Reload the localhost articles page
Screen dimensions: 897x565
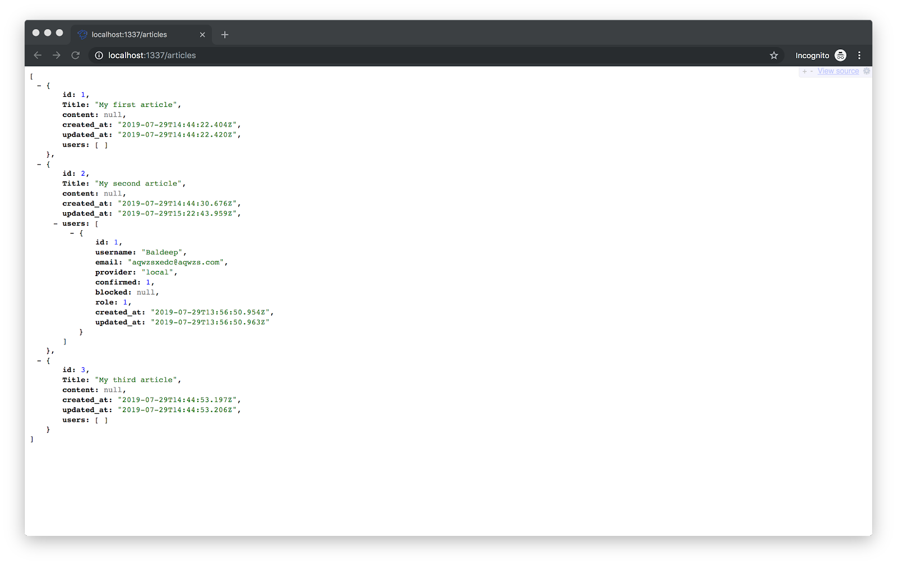click(76, 55)
